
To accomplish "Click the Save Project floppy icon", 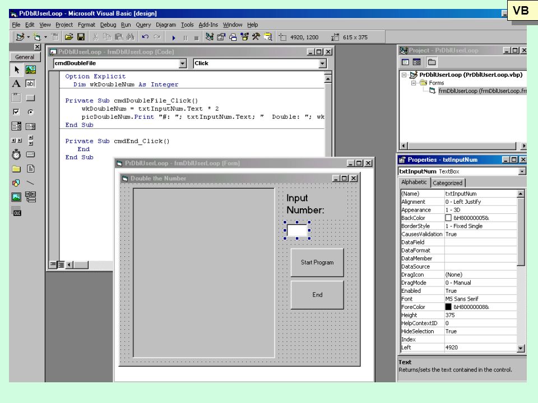I will coord(81,37).
